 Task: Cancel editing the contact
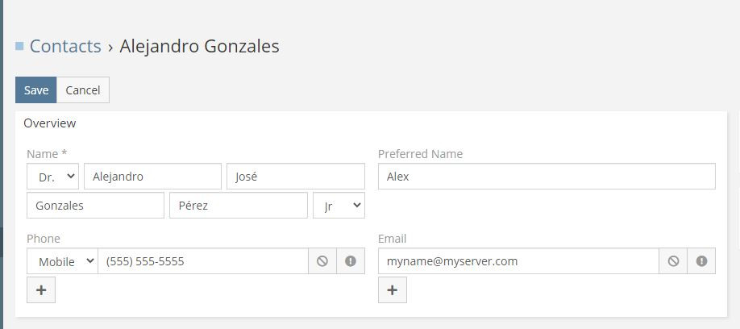(x=83, y=90)
